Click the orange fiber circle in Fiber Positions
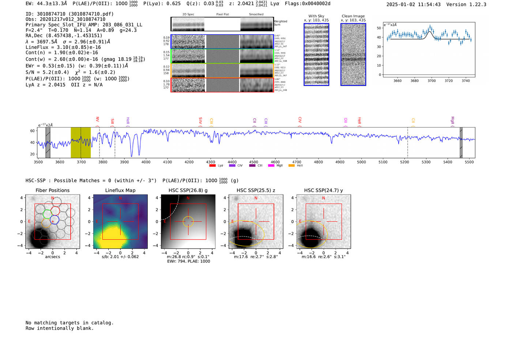The image size is (512, 348). click(x=46, y=223)
